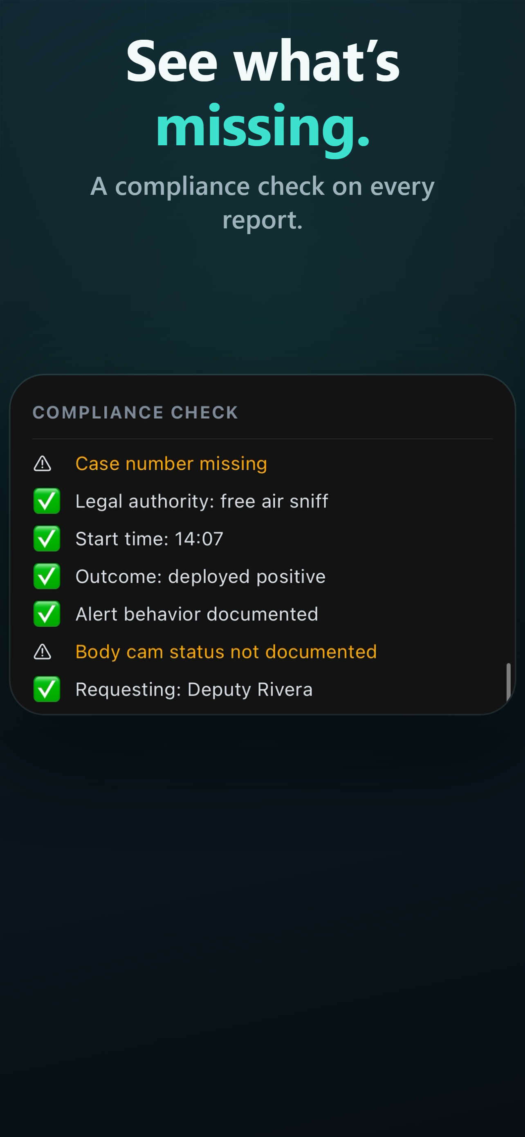Open the Case number missing warning
Screen dimensions: 525x1137
tap(171, 464)
